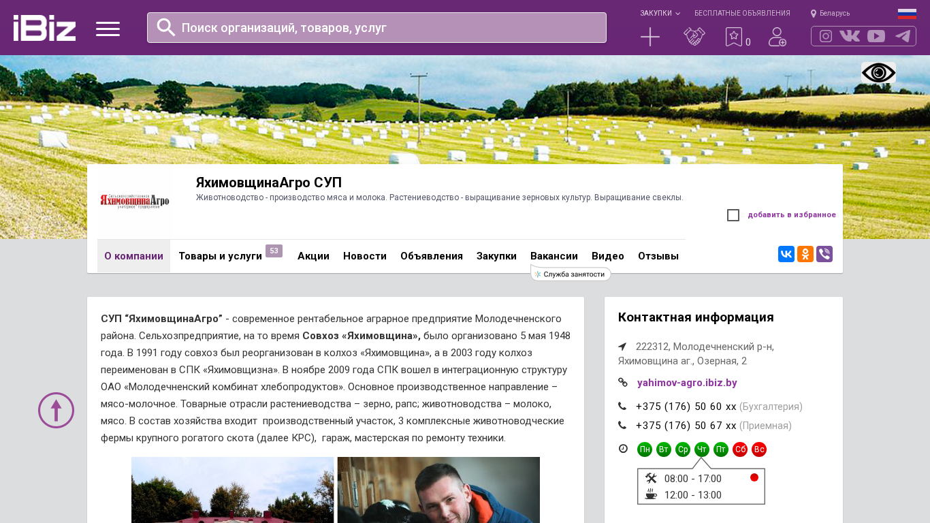Image resolution: width=930 pixels, height=523 pixels.
Task: Click the favorites counter 0
Action: [x=748, y=42]
